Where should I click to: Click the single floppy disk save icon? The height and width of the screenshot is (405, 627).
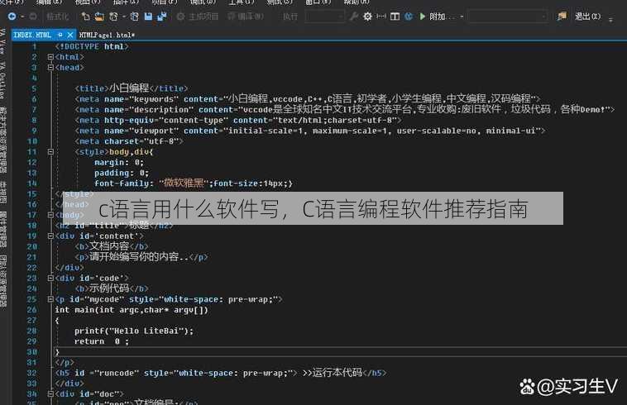click(x=148, y=17)
